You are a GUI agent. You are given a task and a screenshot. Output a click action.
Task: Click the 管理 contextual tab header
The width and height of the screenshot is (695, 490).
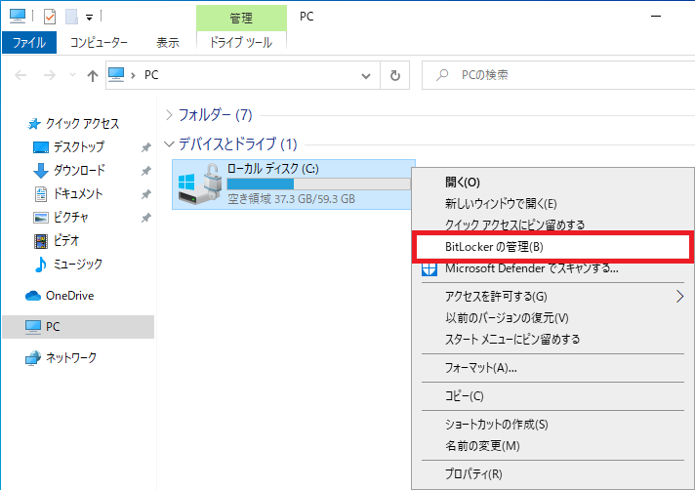point(241,19)
